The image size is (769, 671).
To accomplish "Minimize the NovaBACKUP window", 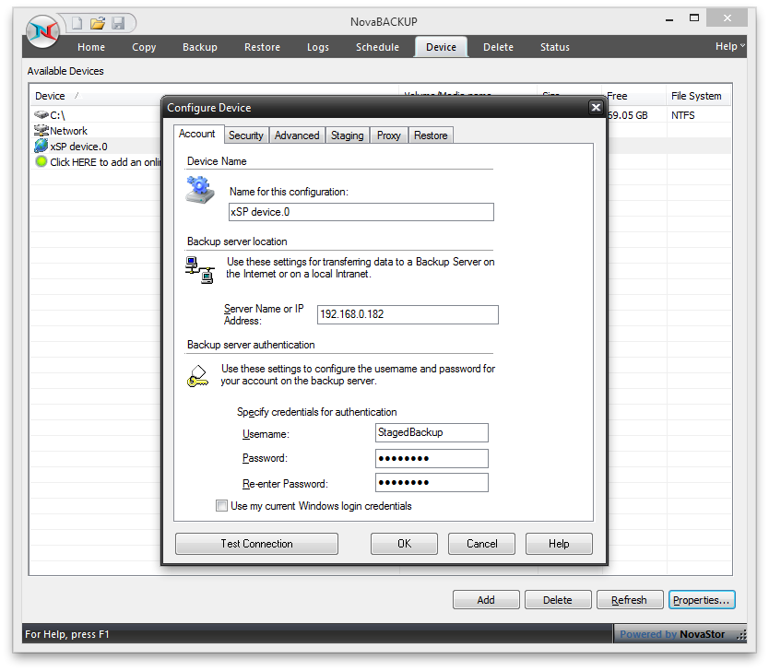I will point(669,19).
